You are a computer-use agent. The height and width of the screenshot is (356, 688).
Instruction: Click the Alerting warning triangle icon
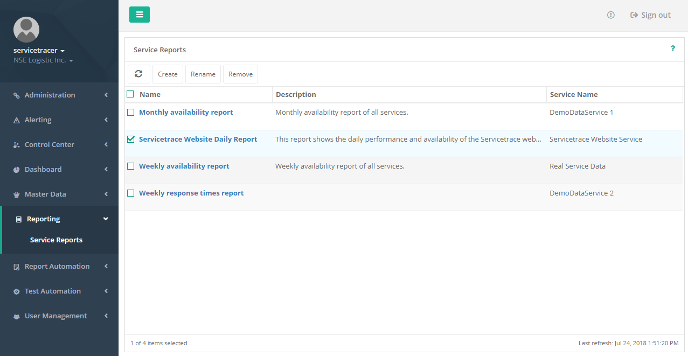[x=17, y=120]
